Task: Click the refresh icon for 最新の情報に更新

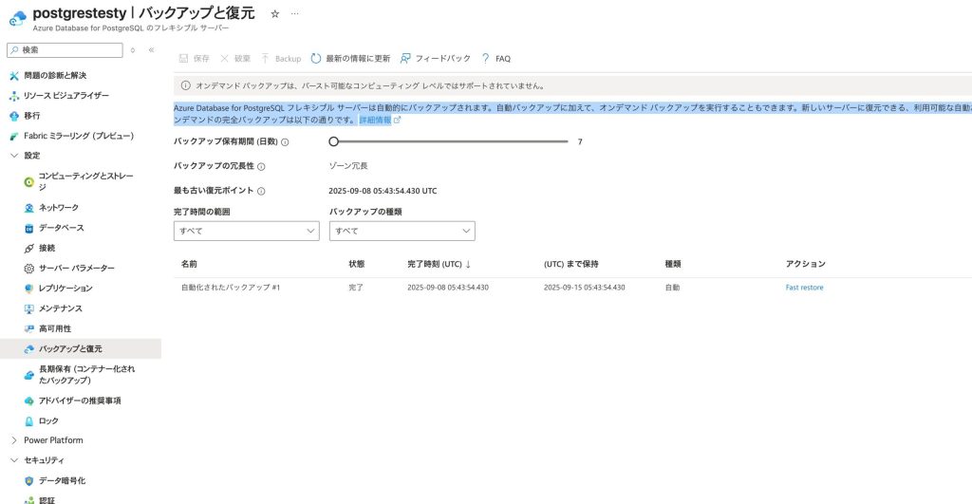Action: pyautogui.click(x=316, y=58)
